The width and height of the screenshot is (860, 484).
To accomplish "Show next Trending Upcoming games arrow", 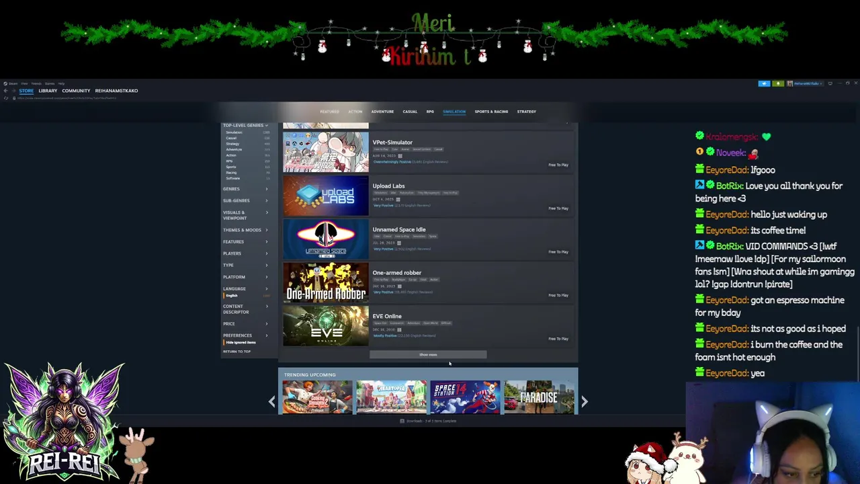I will (x=585, y=401).
